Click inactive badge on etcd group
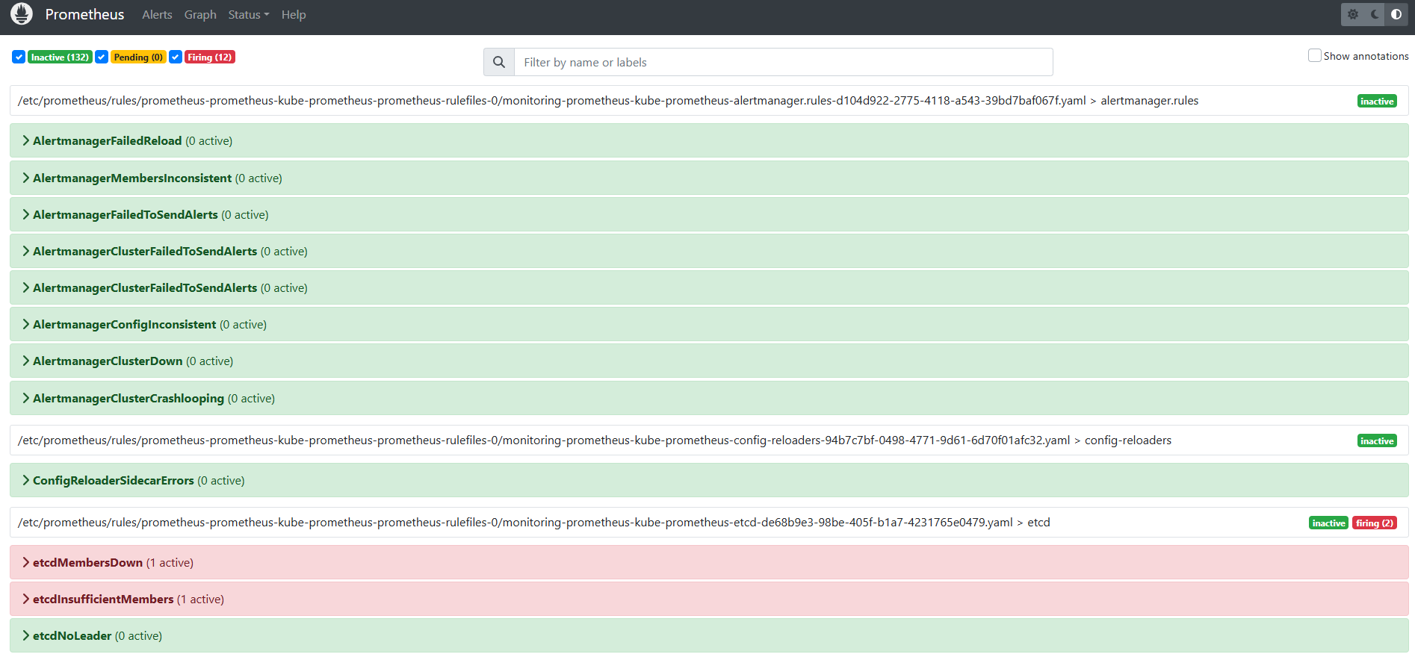The width and height of the screenshot is (1415, 654). click(1328, 523)
